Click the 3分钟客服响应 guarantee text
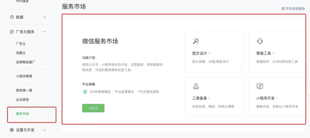This screenshot has height=138, width=310. [100, 92]
